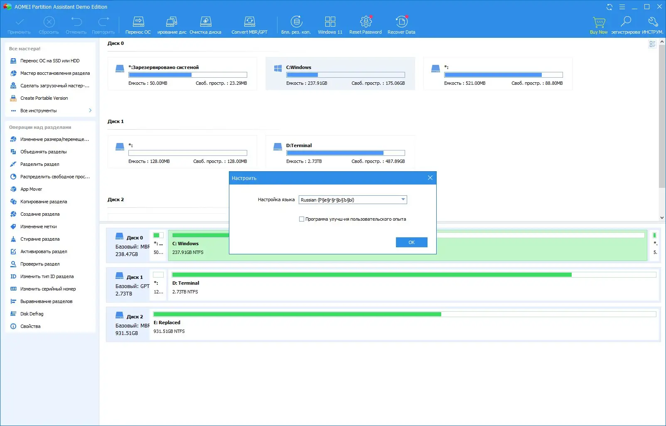The height and width of the screenshot is (426, 666).
Task: Open the hamburger menu in title bar
Action: (x=622, y=7)
